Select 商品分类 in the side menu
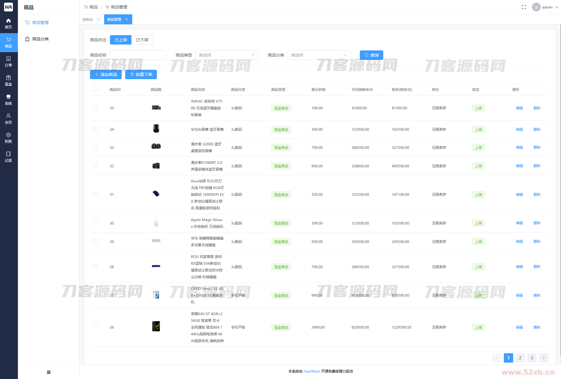This screenshot has height=379, width=561. click(x=40, y=39)
